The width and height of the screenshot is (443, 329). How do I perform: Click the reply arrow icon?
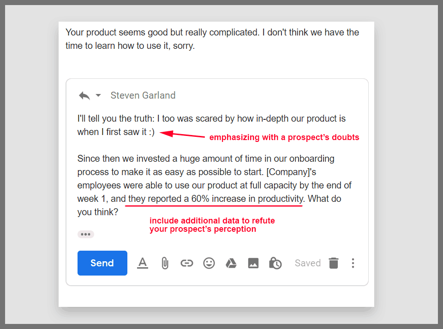pyautogui.click(x=84, y=95)
